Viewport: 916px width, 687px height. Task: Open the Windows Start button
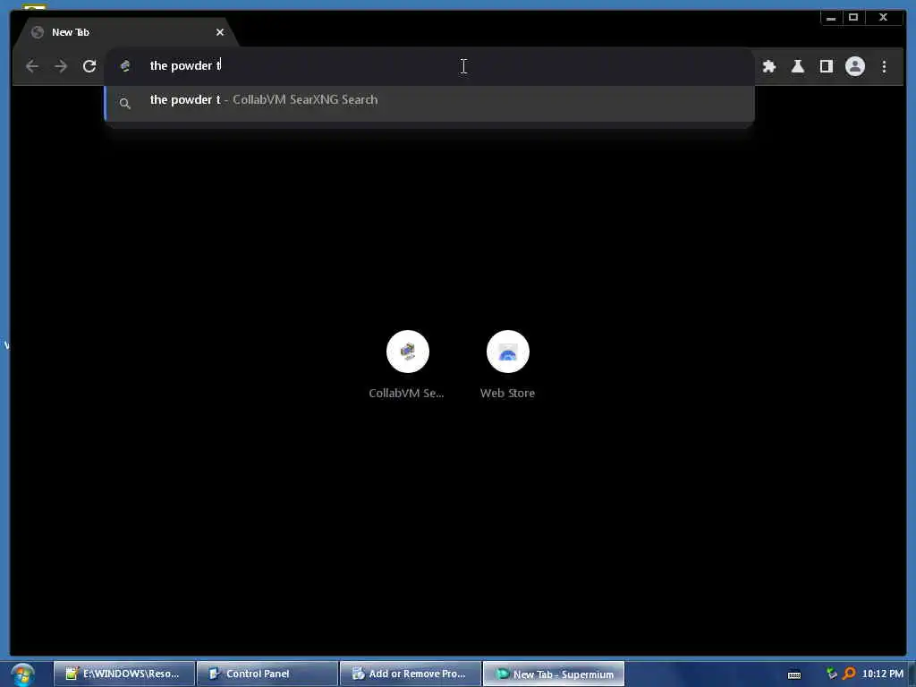tap(22, 674)
